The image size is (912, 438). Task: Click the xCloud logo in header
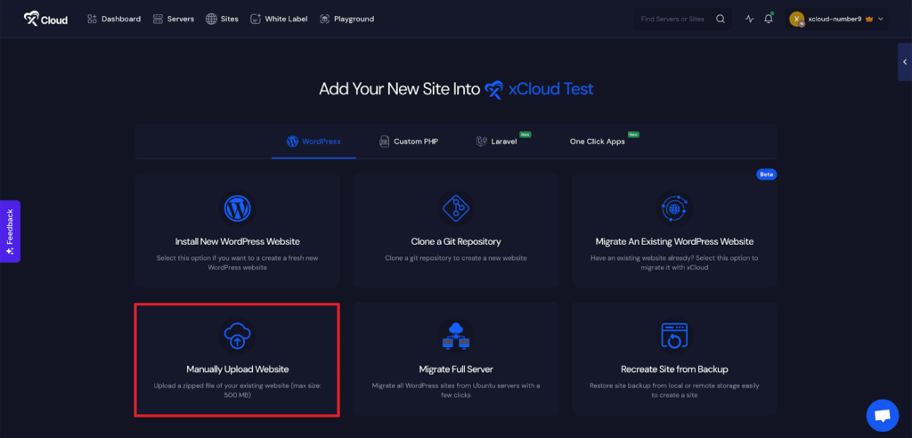(45, 19)
